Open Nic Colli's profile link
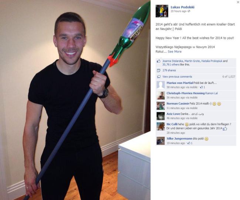The width and height of the screenshot is (240, 200). [x=172, y=124]
